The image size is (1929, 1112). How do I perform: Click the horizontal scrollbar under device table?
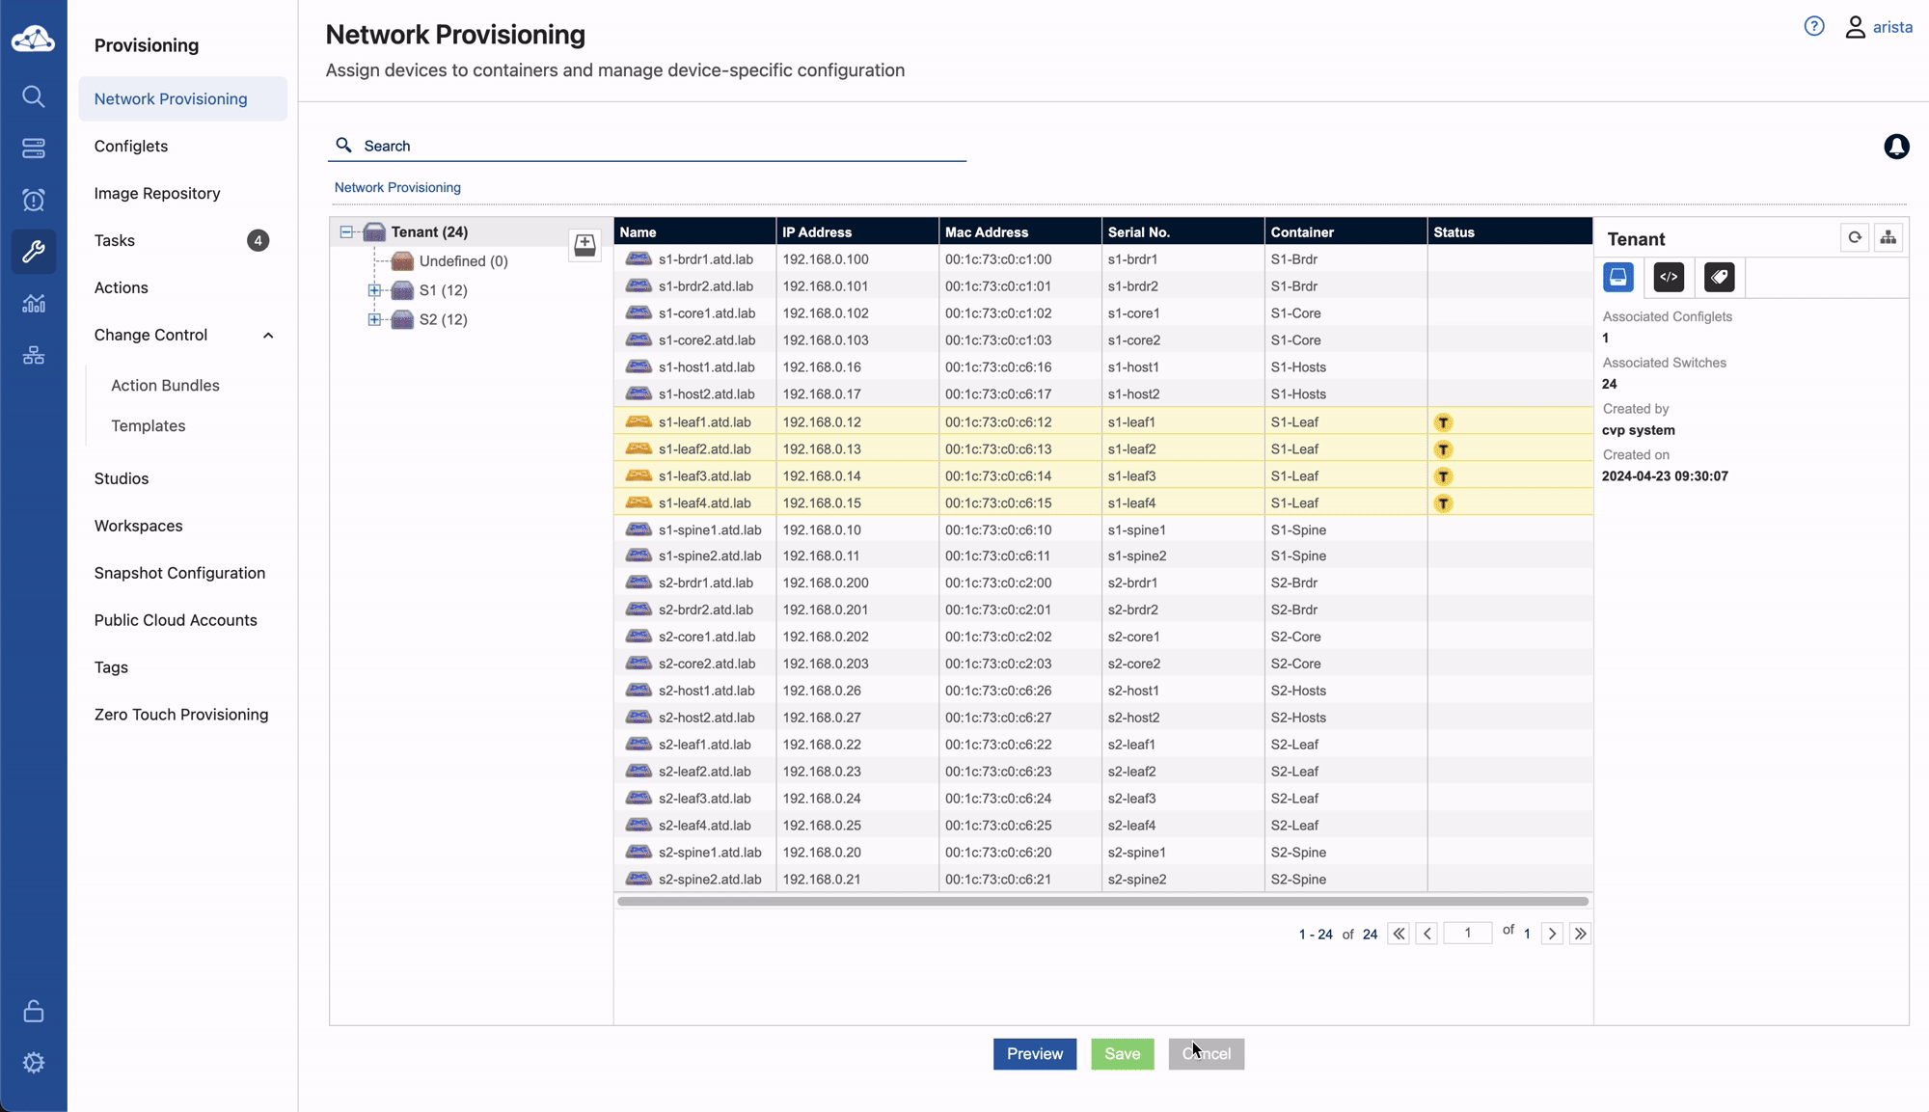[1102, 902]
